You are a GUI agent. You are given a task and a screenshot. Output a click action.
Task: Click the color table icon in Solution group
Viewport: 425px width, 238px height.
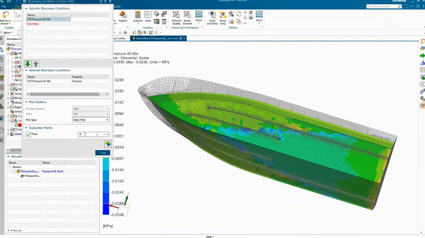point(156,22)
